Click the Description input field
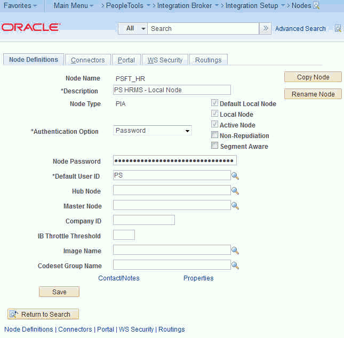Screen dimensions: 344x338 click(172, 90)
